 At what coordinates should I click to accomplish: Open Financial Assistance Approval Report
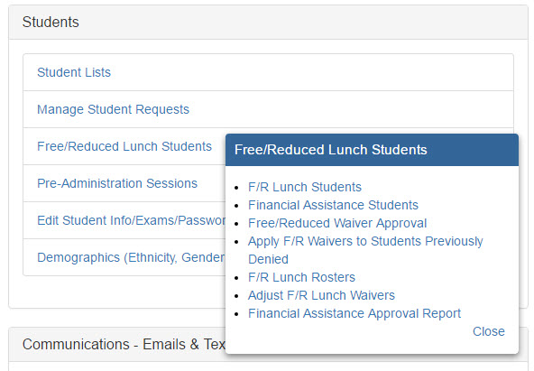point(354,313)
